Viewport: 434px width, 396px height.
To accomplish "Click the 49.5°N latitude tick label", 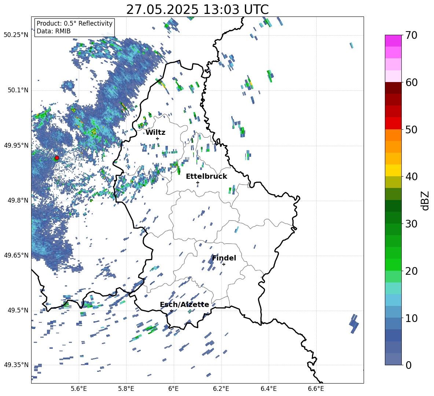I will coord(18,310).
